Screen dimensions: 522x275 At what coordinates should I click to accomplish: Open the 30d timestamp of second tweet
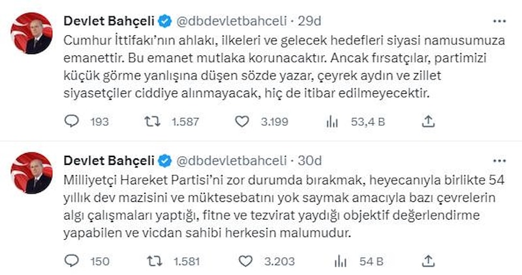311,161
